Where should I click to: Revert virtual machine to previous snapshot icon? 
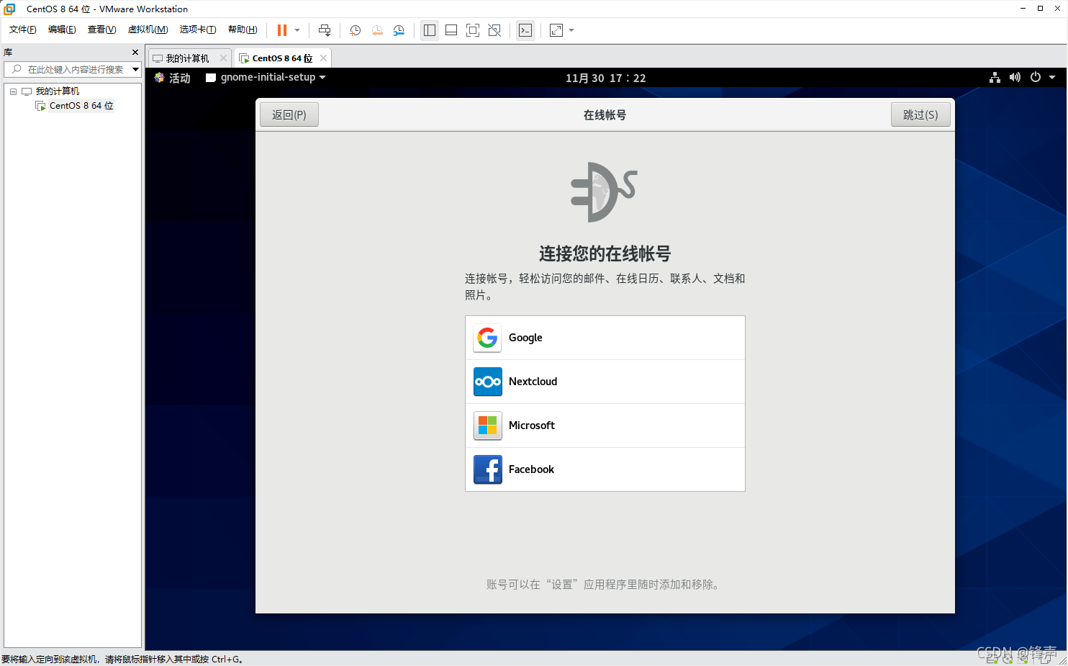377,30
